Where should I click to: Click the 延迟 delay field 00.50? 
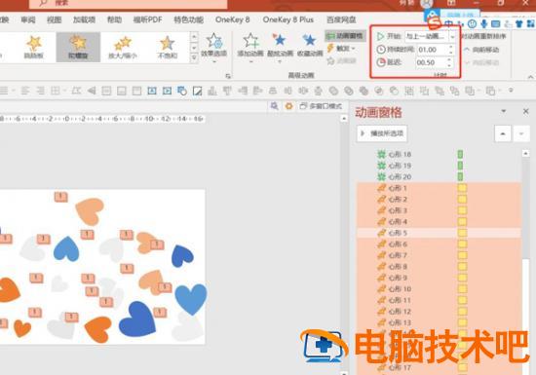[432, 62]
